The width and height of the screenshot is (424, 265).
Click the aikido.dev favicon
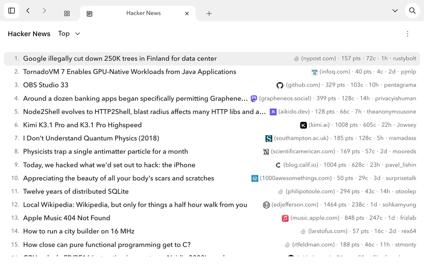click(273, 112)
